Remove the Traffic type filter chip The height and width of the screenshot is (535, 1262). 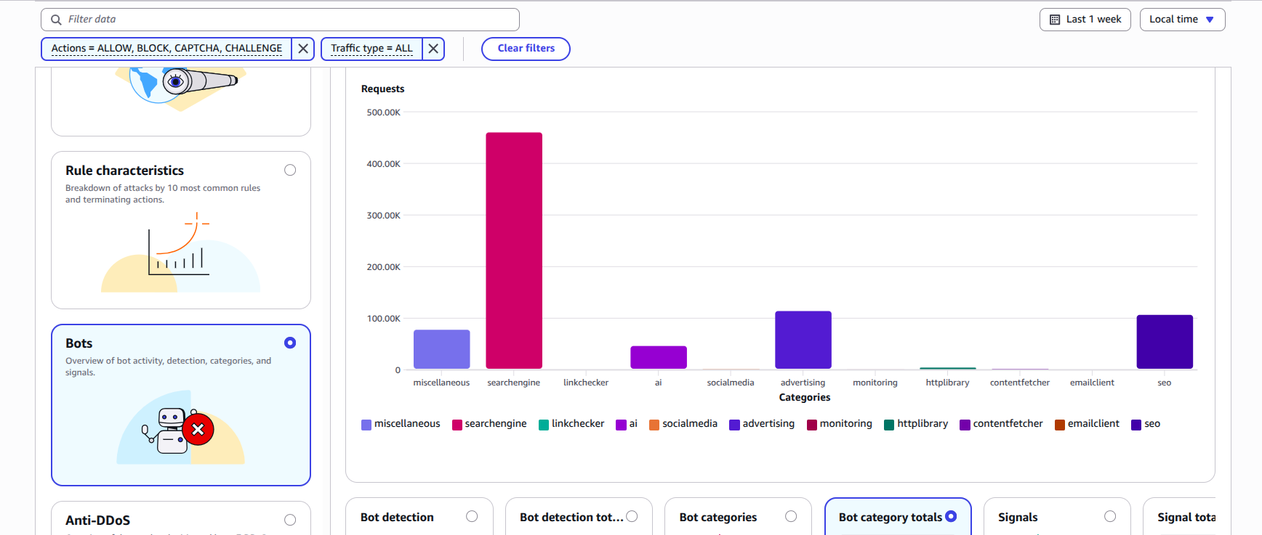tap(433, 49)
